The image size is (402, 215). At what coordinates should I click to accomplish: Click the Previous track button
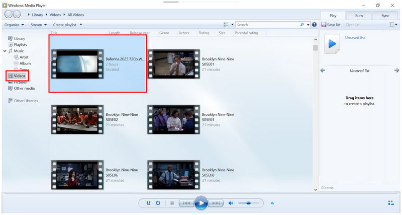[x=186, y=203]
